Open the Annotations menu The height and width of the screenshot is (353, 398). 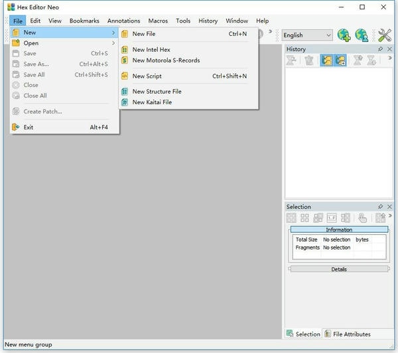coord(123,21)
